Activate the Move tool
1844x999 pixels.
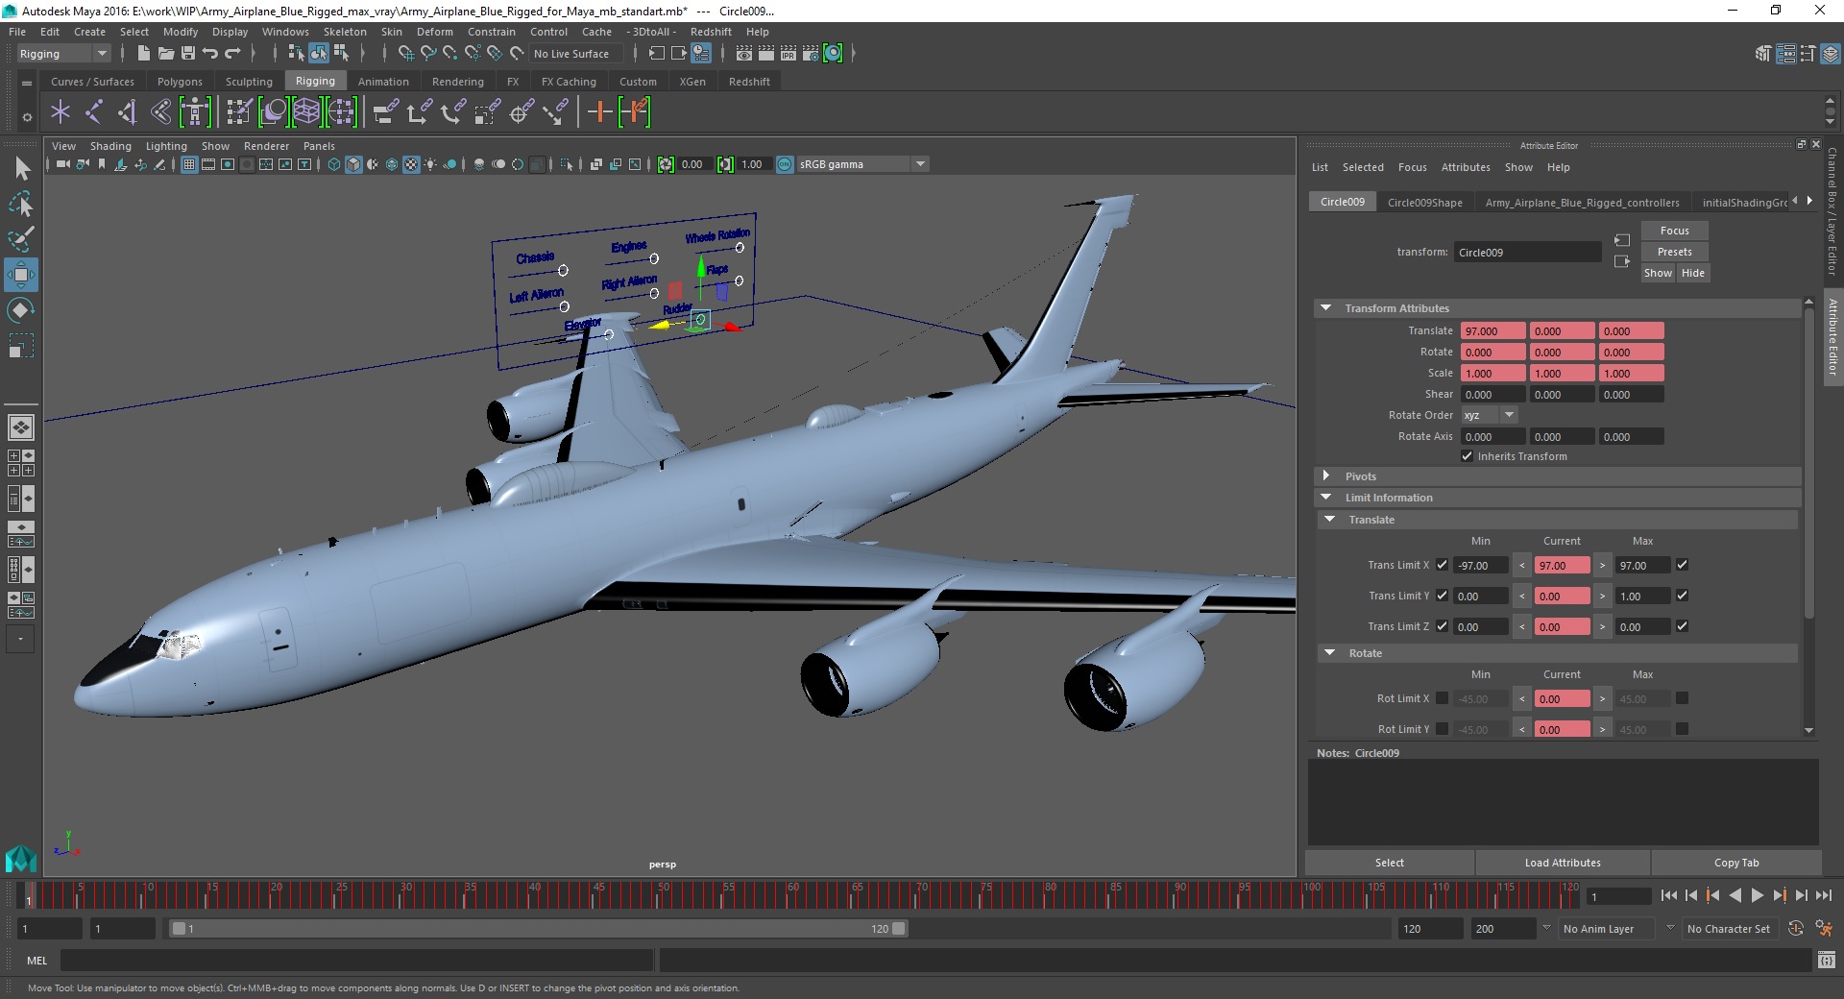coord(21,275)
